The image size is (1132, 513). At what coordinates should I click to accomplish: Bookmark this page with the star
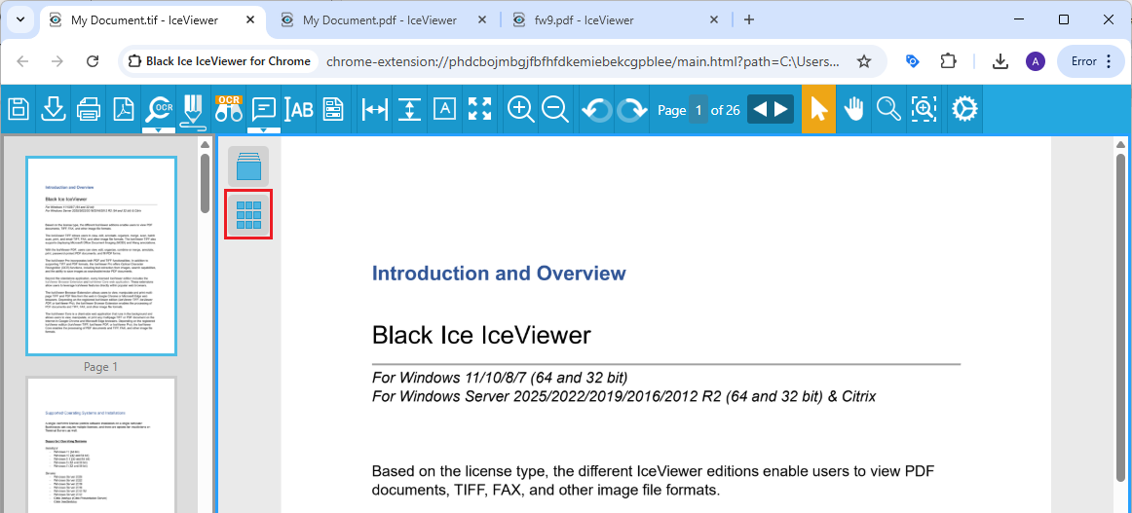[863, 61]
